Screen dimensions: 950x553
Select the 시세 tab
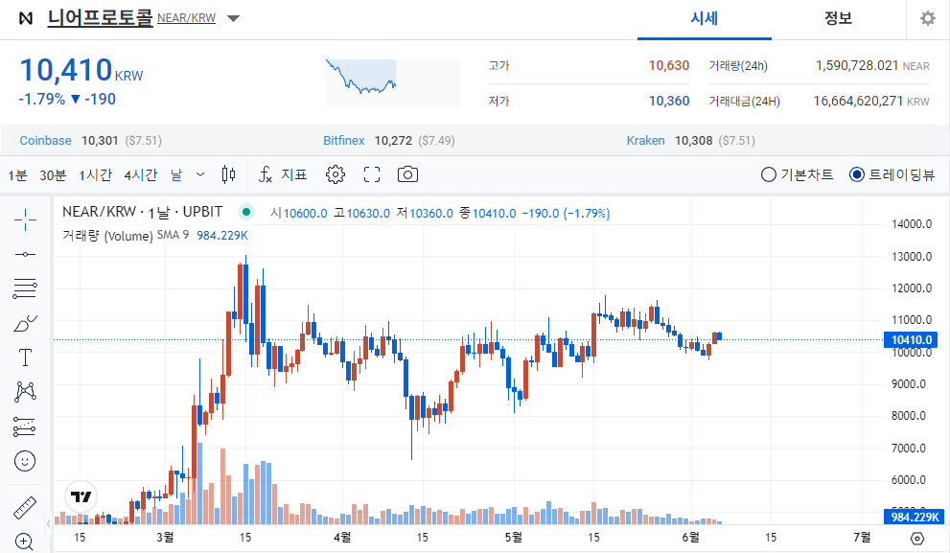coord(704,18)
